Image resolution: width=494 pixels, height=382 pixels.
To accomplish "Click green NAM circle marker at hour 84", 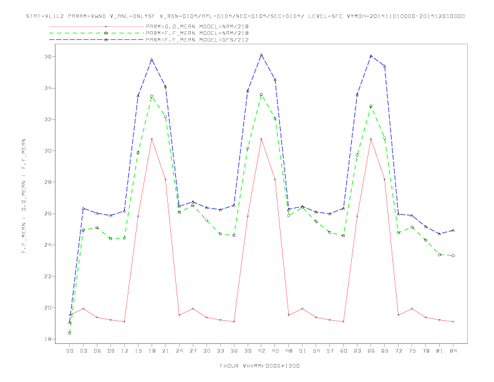I will [x=453, y=256].
